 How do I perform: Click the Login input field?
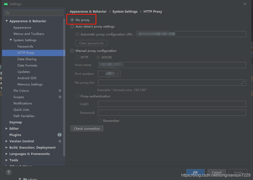(x=172, y=104)
